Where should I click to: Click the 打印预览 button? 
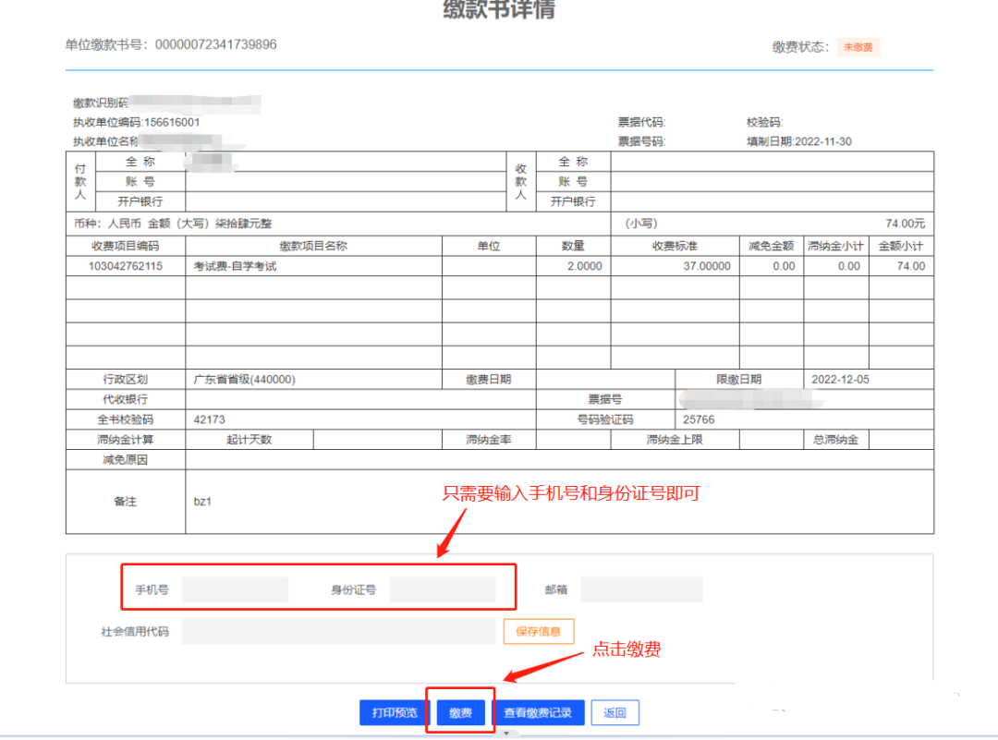pos(395,712)
